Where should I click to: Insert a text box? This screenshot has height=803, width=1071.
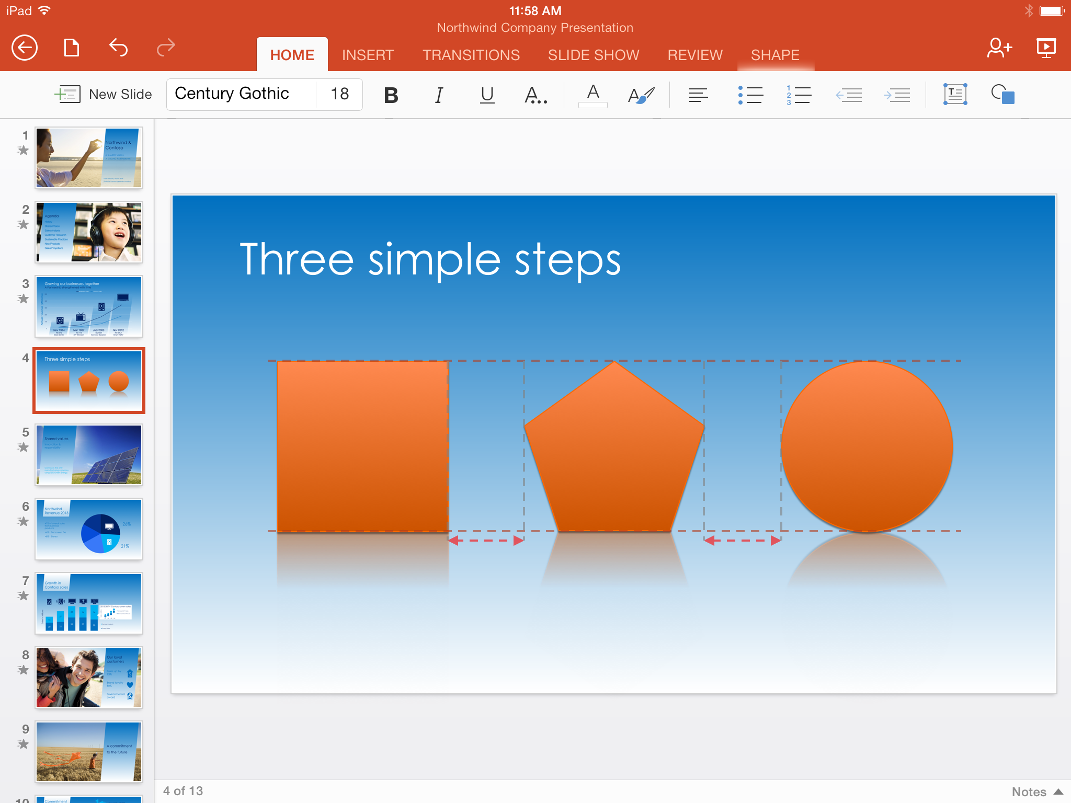pos(954,95)
